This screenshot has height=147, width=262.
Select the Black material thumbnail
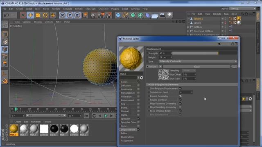pyautogui.click(x=54, y=130)
